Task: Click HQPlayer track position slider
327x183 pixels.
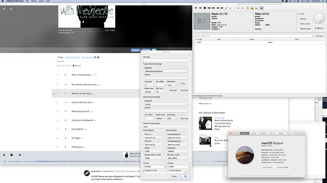Action: (x=259, y=33)
